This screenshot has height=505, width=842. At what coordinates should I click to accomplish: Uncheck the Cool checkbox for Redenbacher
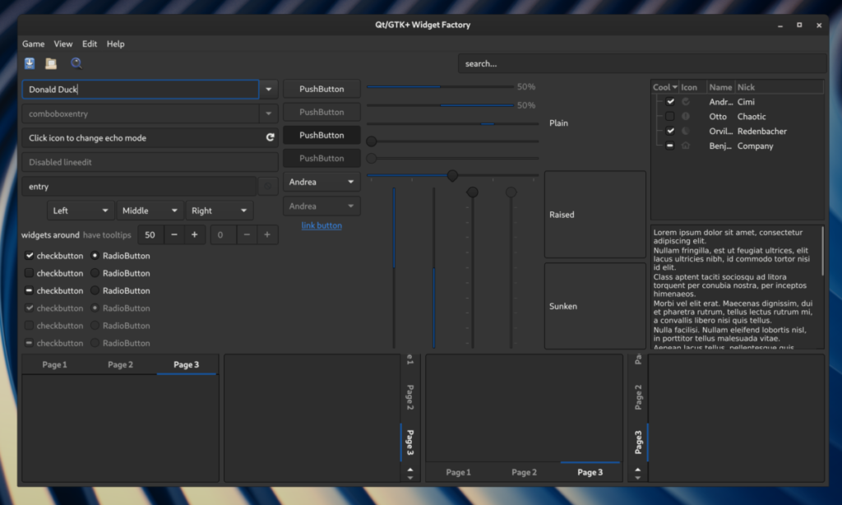click(670, 131)
